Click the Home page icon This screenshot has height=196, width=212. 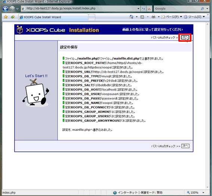(x=131, y=17)
